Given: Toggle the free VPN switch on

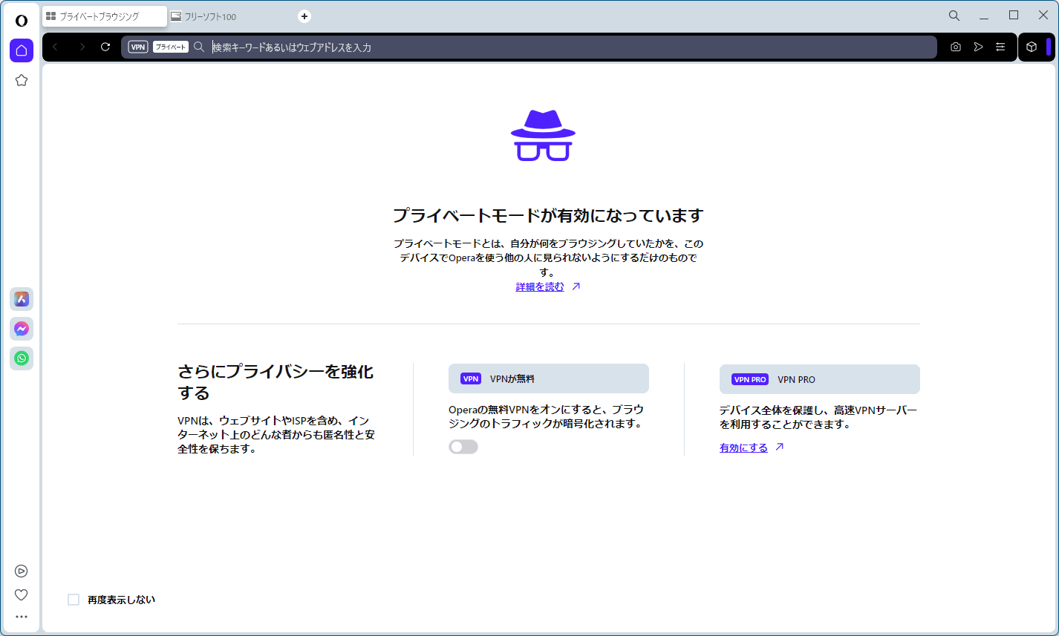Looking at the screenshot, I should pos(463,447).
